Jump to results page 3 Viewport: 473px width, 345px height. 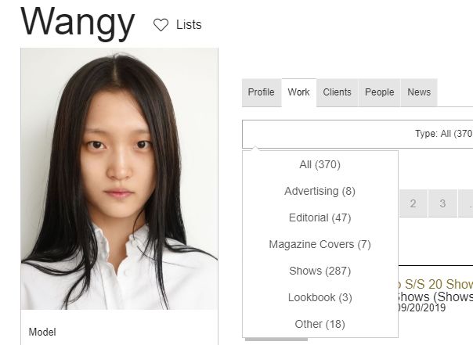point(442,203)
